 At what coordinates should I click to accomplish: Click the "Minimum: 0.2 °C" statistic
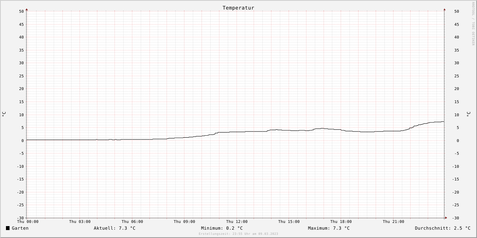tap(222, 228)
